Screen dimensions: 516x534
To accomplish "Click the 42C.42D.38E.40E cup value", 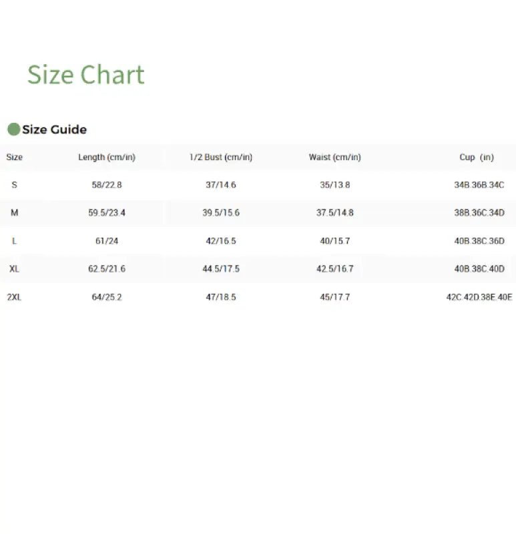I will tap(479, 297).
